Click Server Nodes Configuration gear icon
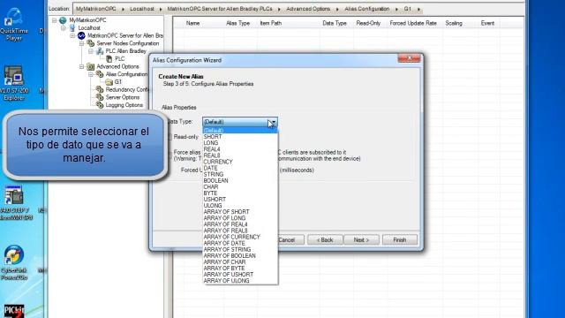 [x=91, y=43]
